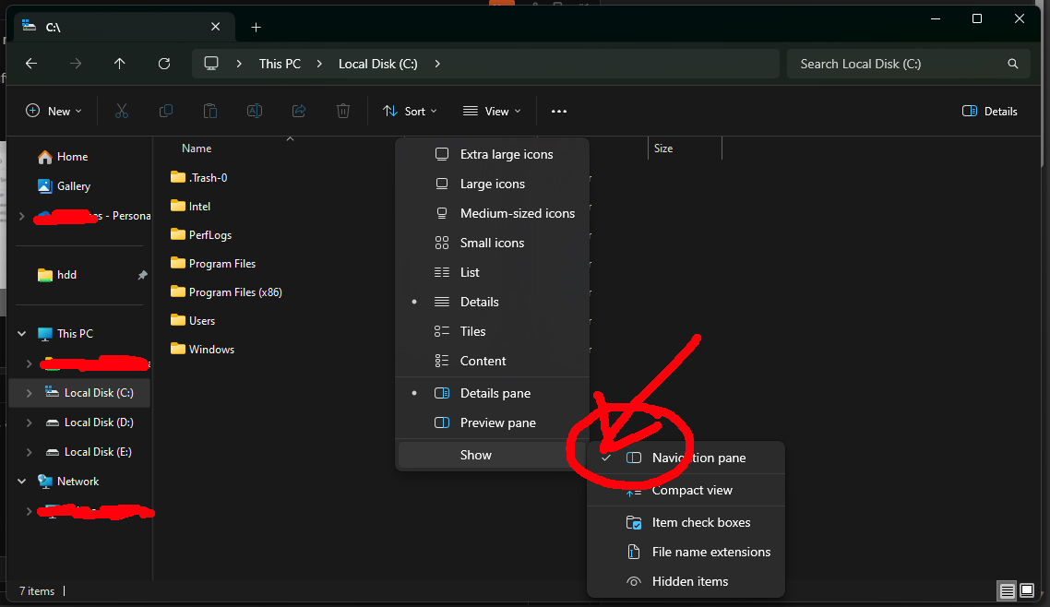Click the Cut scissors icon
Screen dimensions: 1050x607
click(121, 111)
